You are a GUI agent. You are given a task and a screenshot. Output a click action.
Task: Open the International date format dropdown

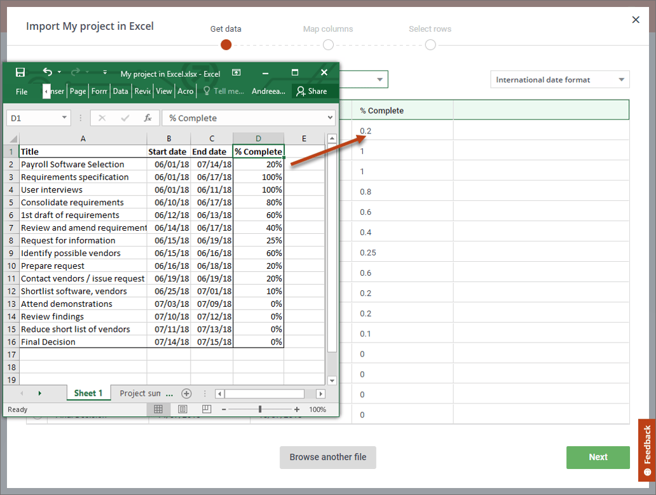point(559,79)
